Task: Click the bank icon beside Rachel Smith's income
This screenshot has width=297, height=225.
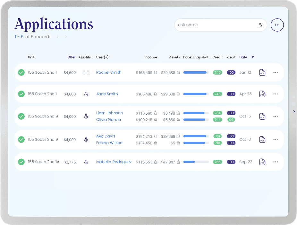Action: pyautogui.click(x=156, y=72)
